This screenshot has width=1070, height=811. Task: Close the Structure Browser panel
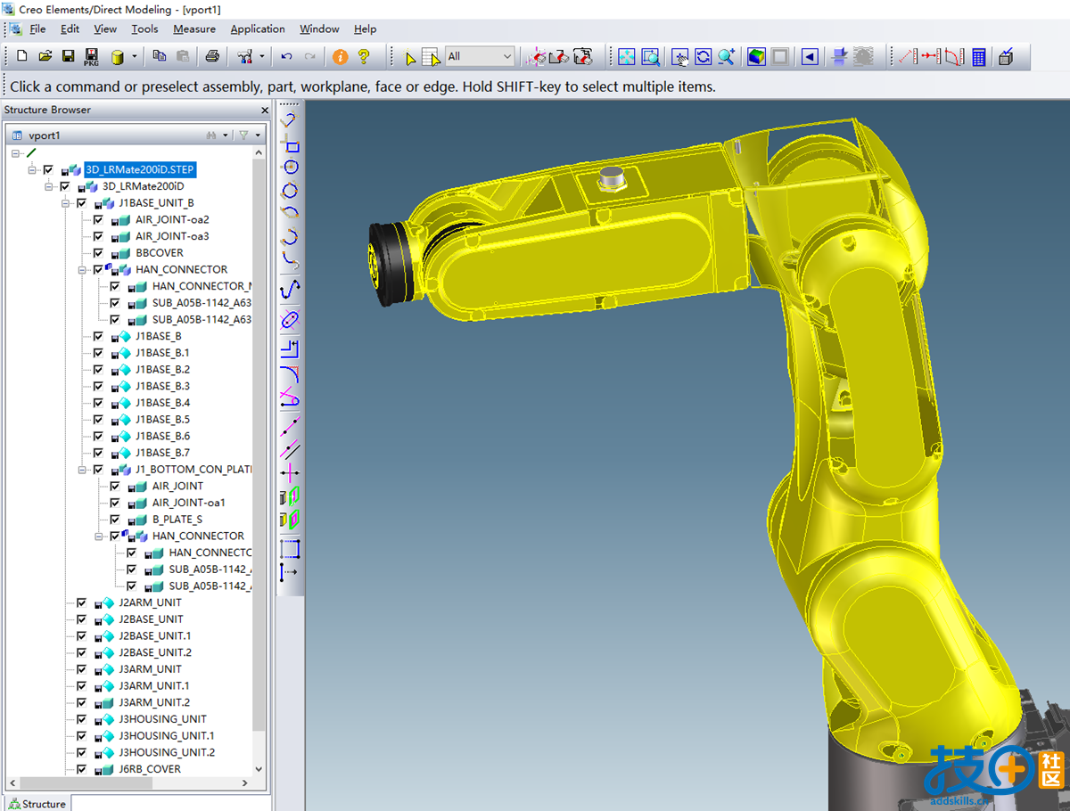coord(265,111)
